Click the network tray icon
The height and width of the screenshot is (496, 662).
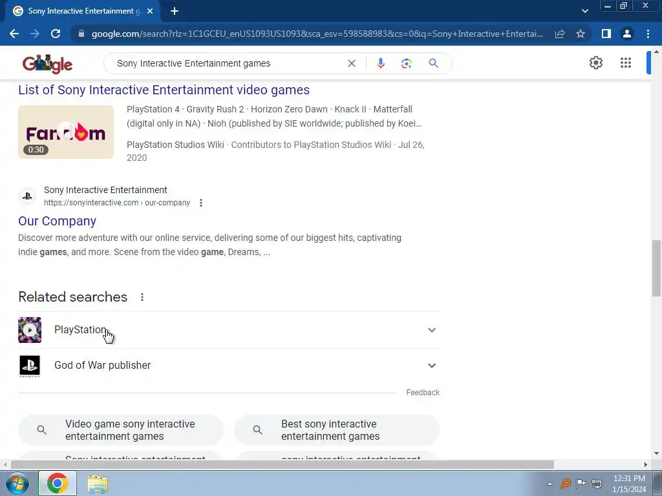click(x=597, y=483)
